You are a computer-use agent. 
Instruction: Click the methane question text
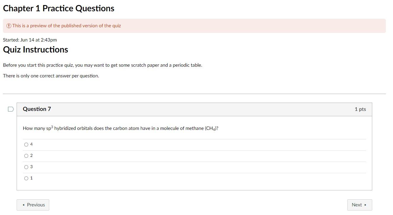click(120, 128)
